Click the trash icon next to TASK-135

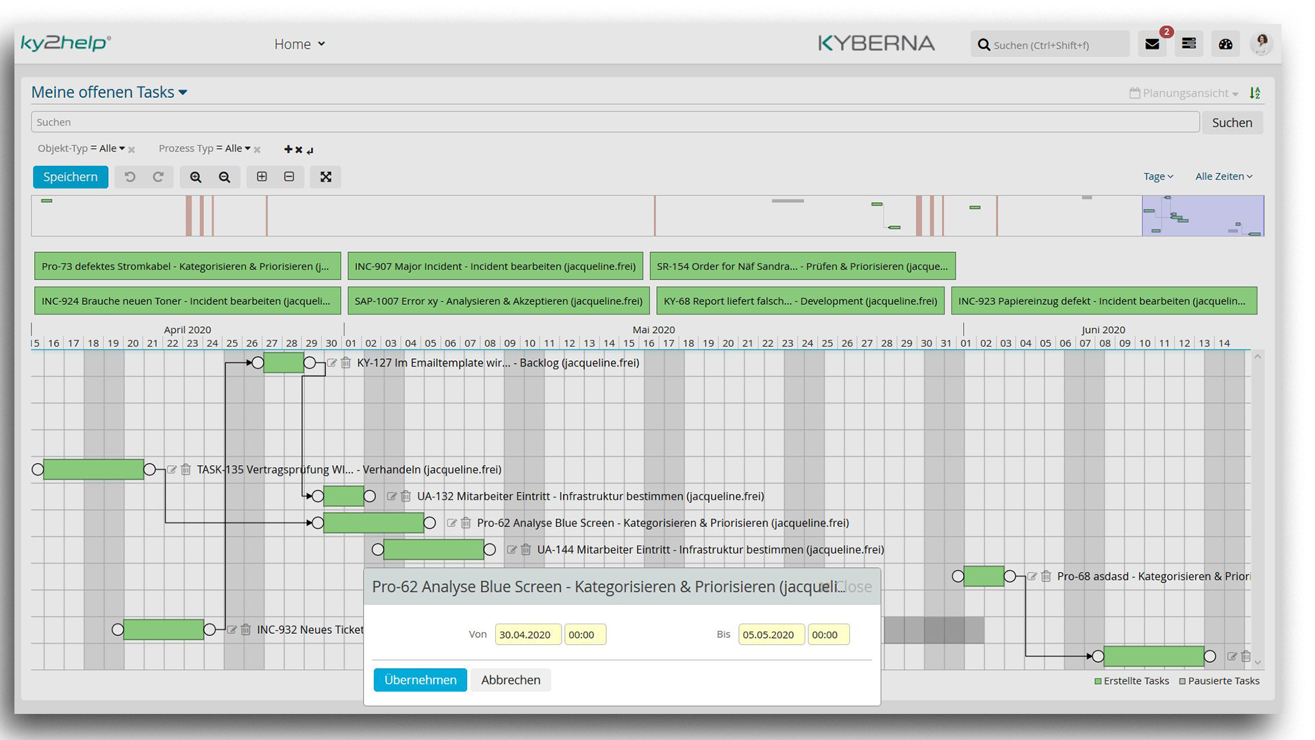click(x=186, y=469)
